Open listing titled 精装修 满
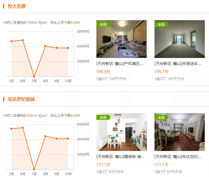Image resolution: width=209 pixels, height=177 pixels. coord(120,157)
